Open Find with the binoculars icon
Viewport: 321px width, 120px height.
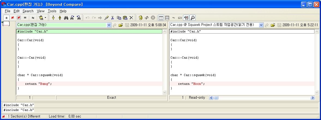click(66, 18)
